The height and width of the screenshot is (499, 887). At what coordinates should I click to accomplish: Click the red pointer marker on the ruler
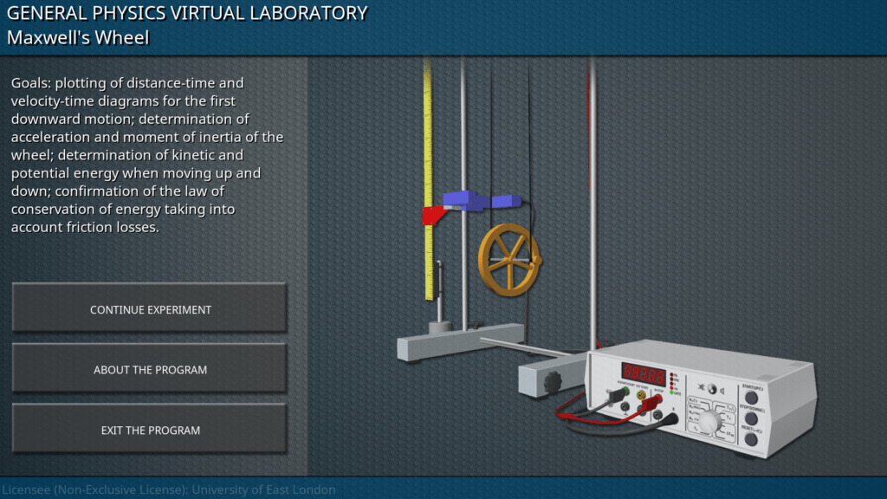[x=431, y=216]
